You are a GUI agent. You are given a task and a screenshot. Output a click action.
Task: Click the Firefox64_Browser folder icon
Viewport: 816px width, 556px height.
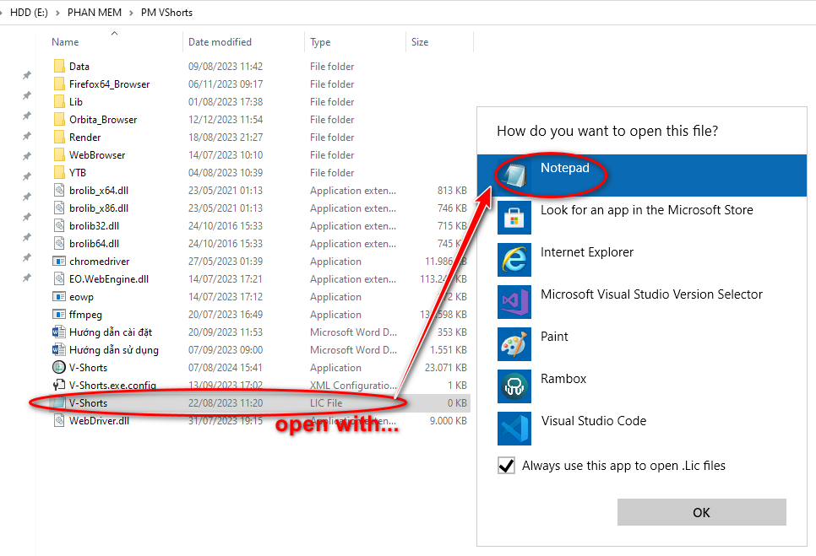59,84
